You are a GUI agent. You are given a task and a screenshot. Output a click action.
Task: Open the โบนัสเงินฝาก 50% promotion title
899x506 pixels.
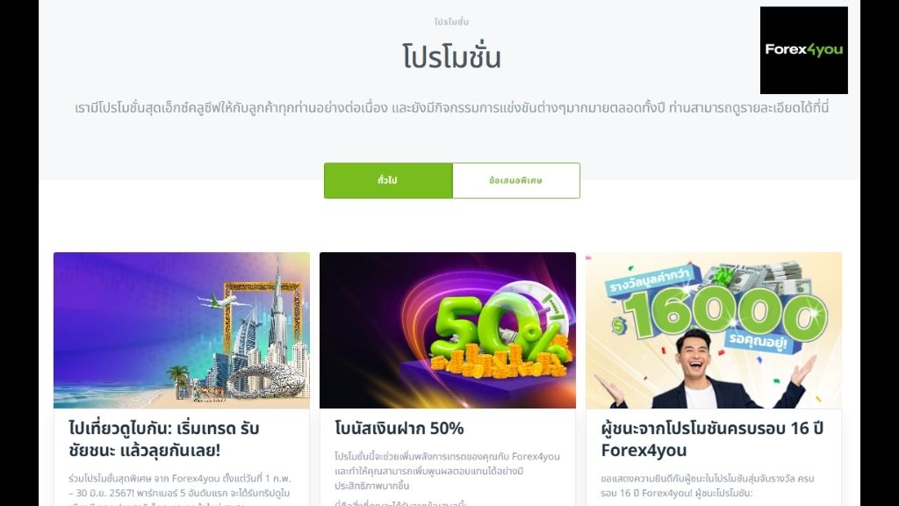pos(399,429)
